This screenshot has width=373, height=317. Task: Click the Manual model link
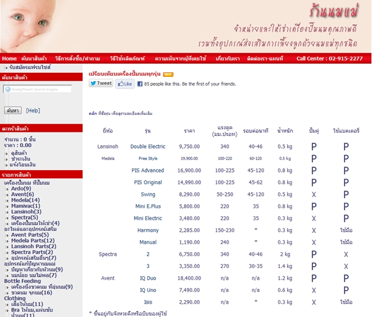tap(148, 242)
